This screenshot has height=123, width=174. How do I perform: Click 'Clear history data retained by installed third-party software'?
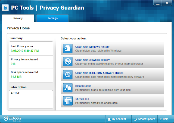(x=110, y=77)
